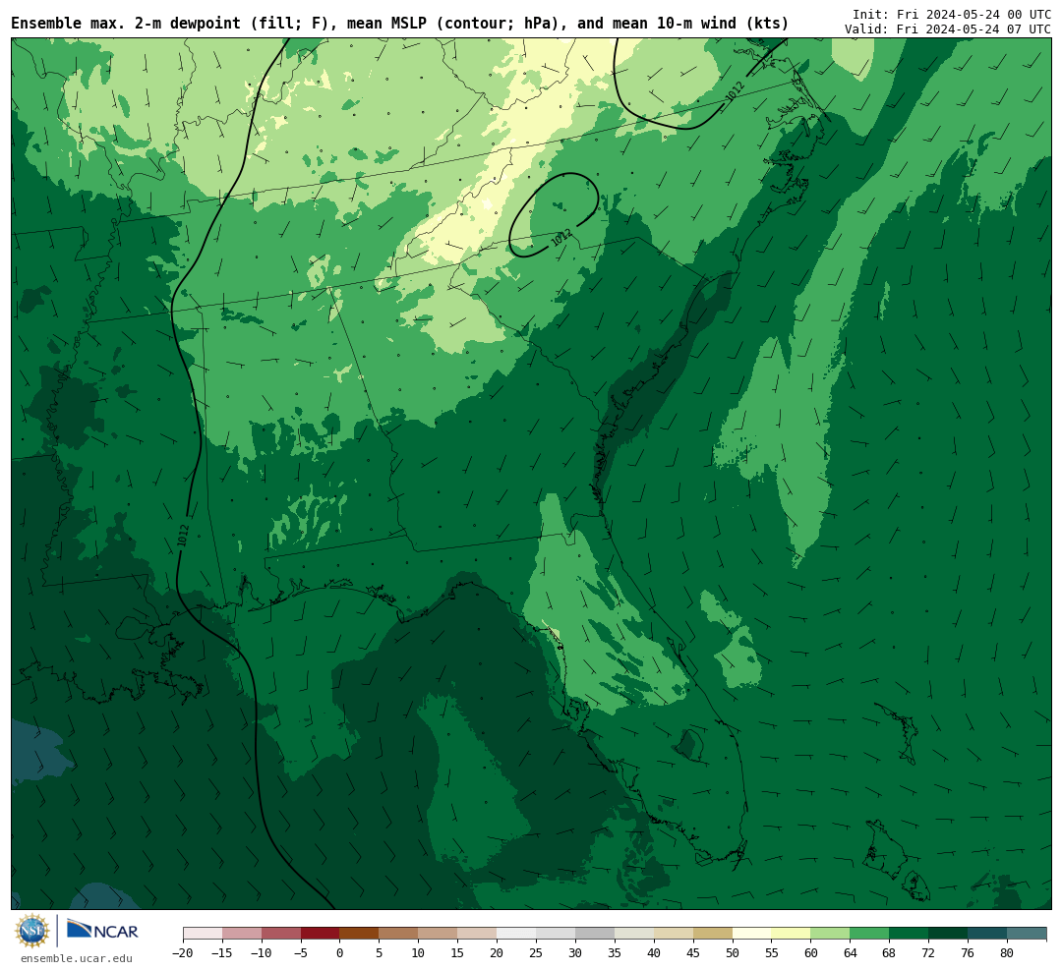Screen dimensions: 1062x971
Task: Click the NCAR logo
Action: pyautogui.click(x=103, y=931)
